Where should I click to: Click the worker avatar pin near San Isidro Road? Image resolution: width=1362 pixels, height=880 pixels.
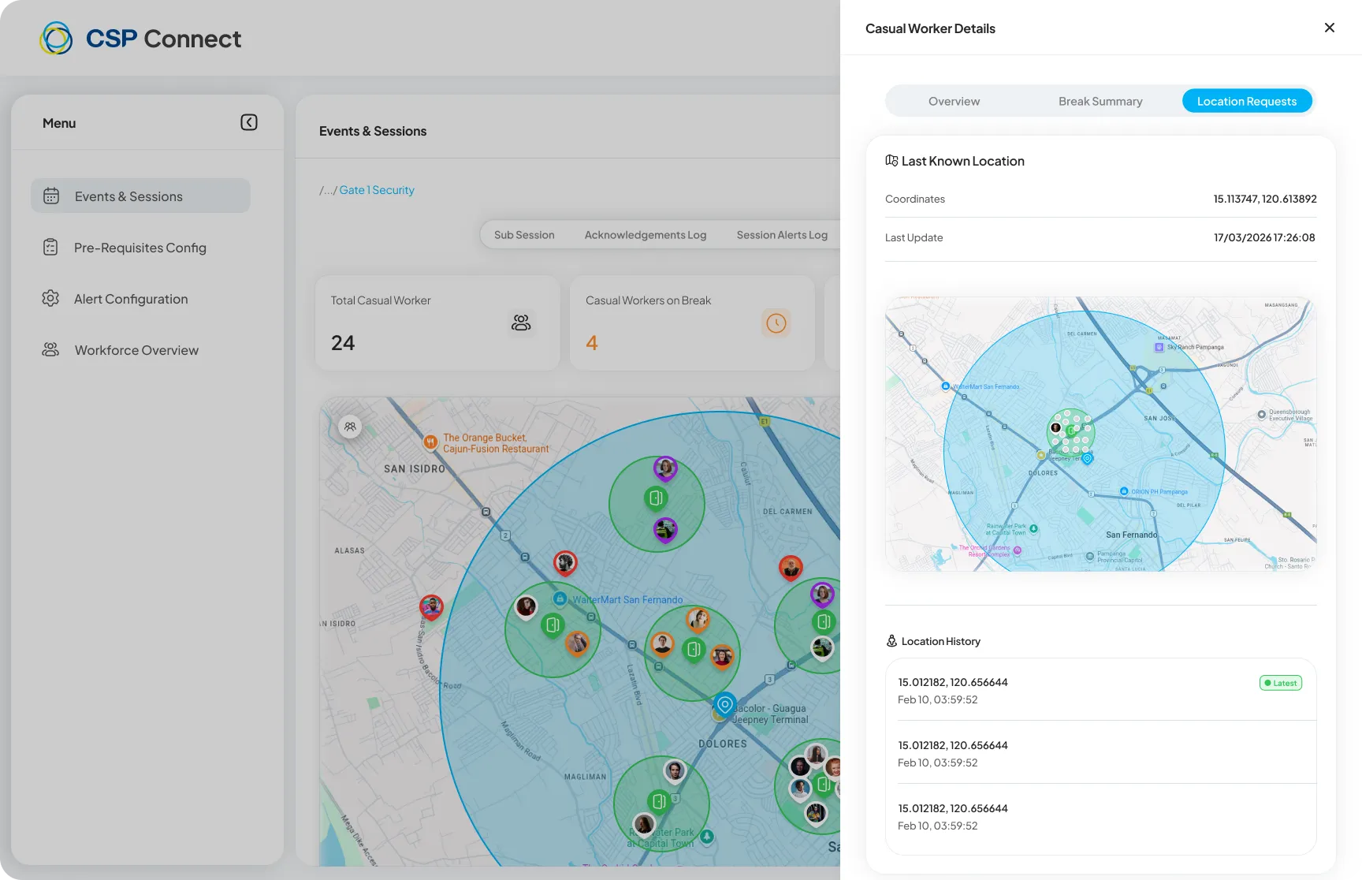point(431,607)
